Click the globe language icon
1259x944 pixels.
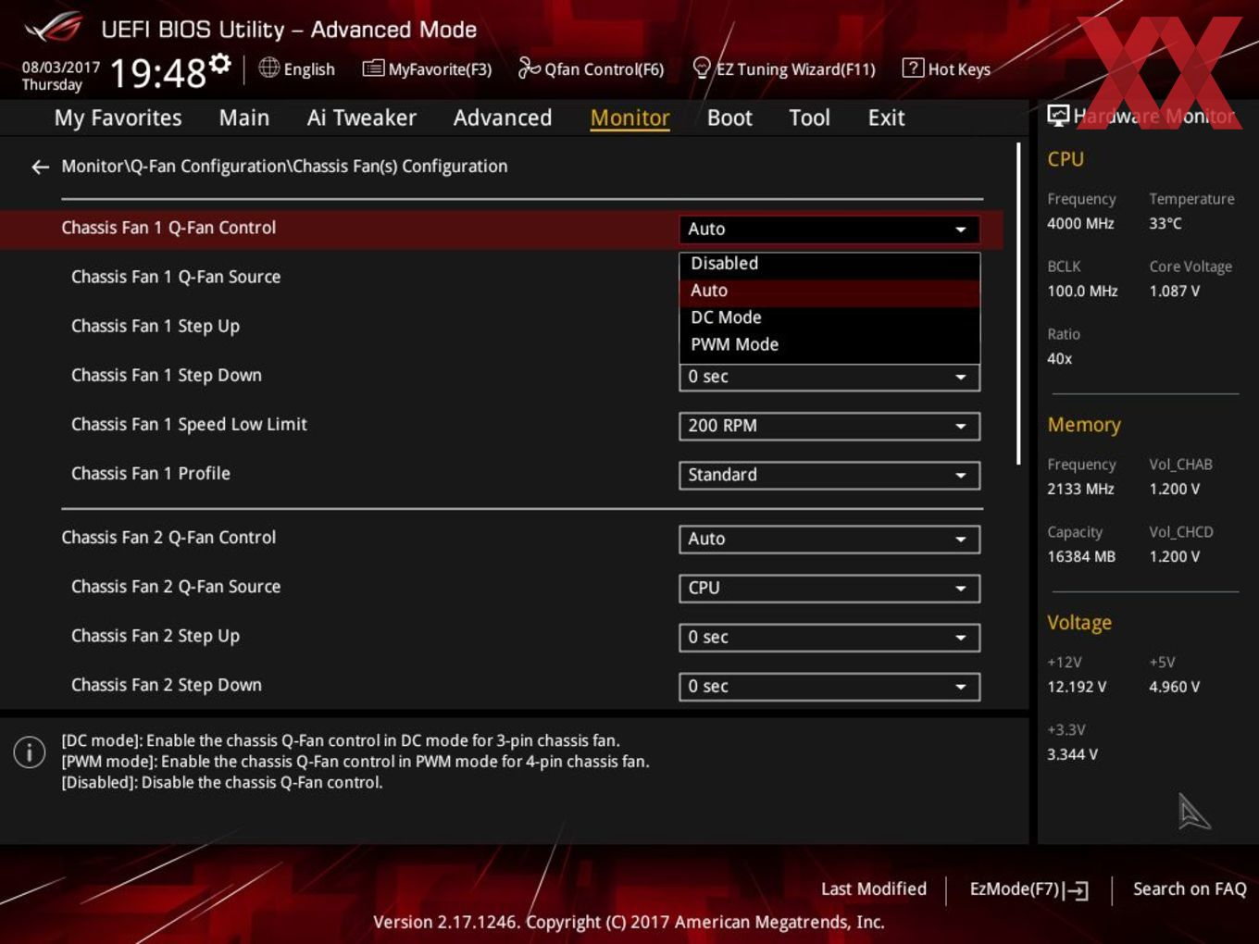click(x=268, y=68)
